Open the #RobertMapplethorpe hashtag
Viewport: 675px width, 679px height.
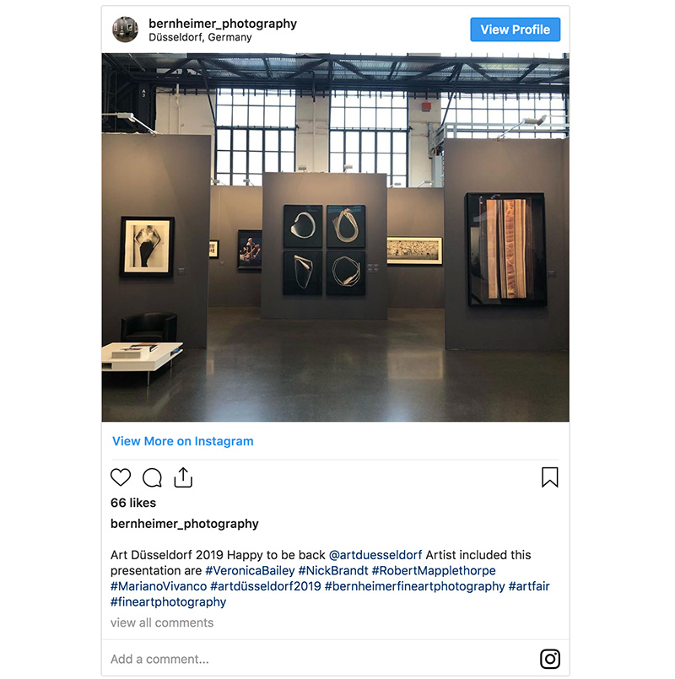pos(434,570)
